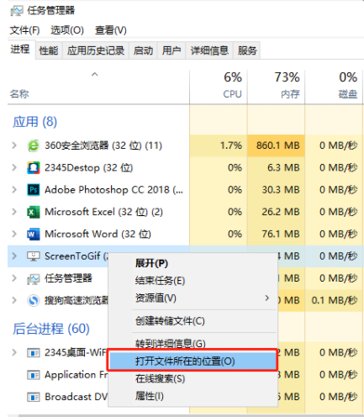Image resolution: width=364 pixels, height=417 pixels.
Task: Sort processes by CPU column header
Action: point(219,86)
